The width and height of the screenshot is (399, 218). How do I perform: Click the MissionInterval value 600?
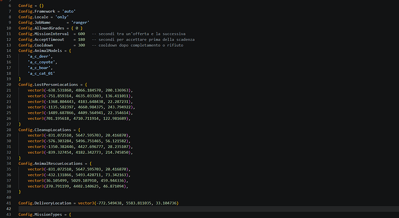click(82, 34)
